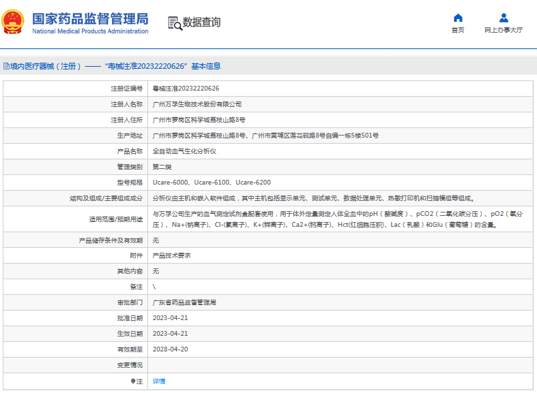Open the 详情 link
537x393 pixels.
click(x=159, y=381)
